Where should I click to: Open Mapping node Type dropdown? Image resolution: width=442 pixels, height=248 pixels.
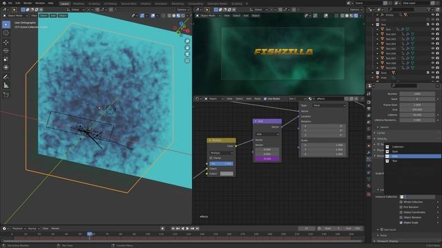point(329,105)
